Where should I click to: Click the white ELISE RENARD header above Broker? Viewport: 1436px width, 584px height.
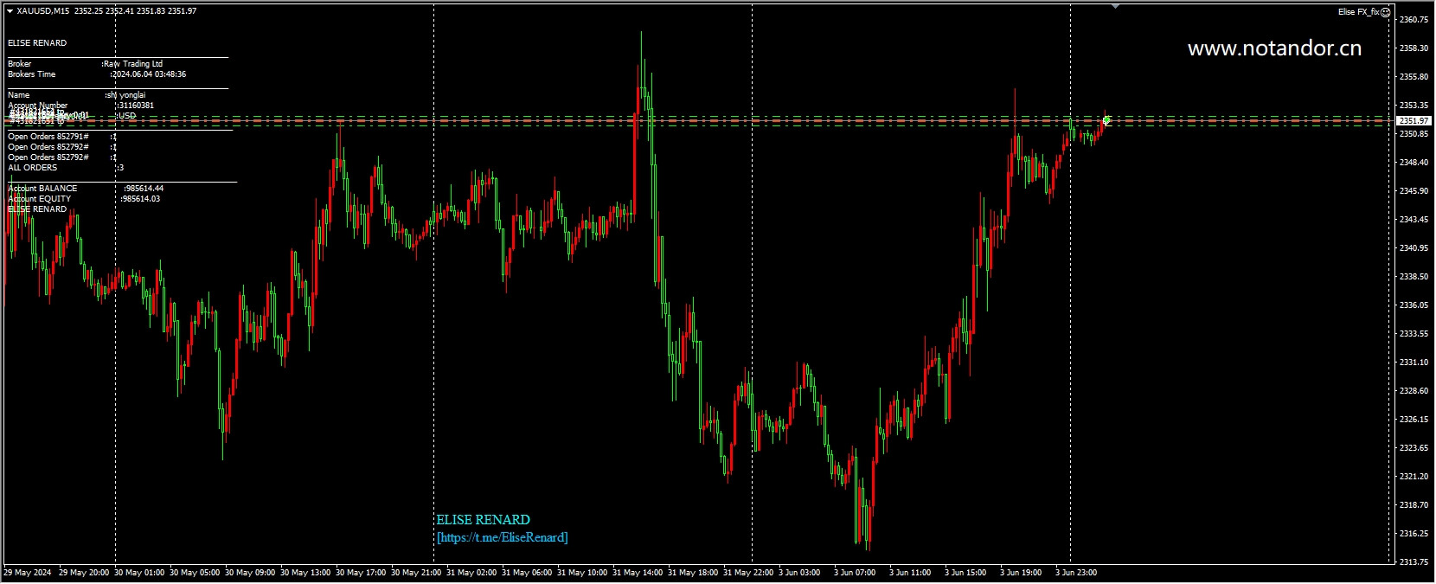[37, 43]
